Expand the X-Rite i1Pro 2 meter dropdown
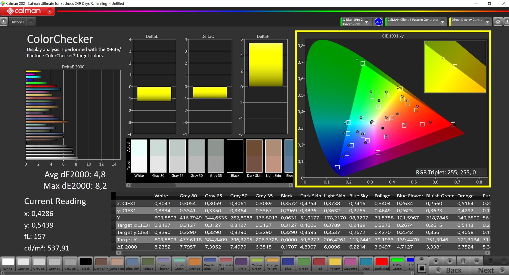The image size is (509, 275). (x=367, y=22)
